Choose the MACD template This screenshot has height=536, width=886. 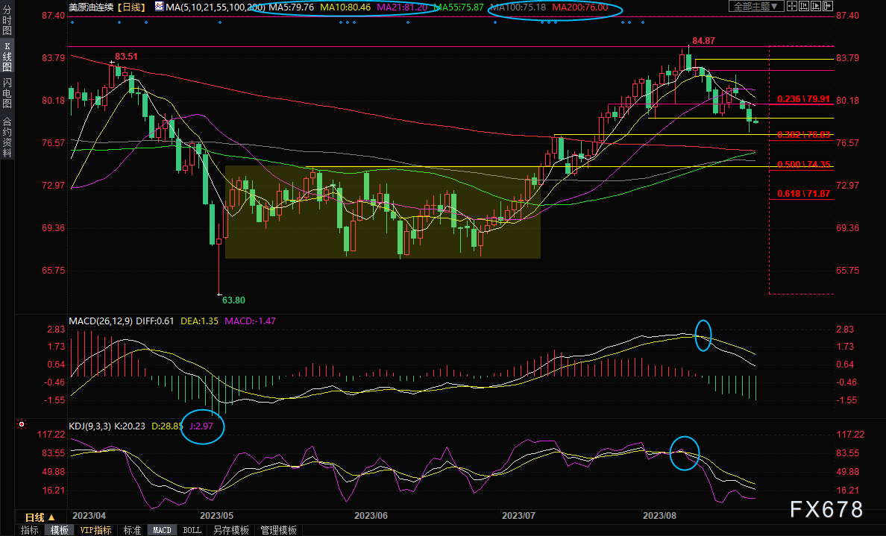(x=162, y=530)
